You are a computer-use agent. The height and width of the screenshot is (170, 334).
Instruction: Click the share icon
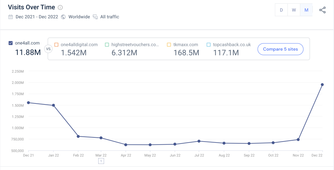322,10
